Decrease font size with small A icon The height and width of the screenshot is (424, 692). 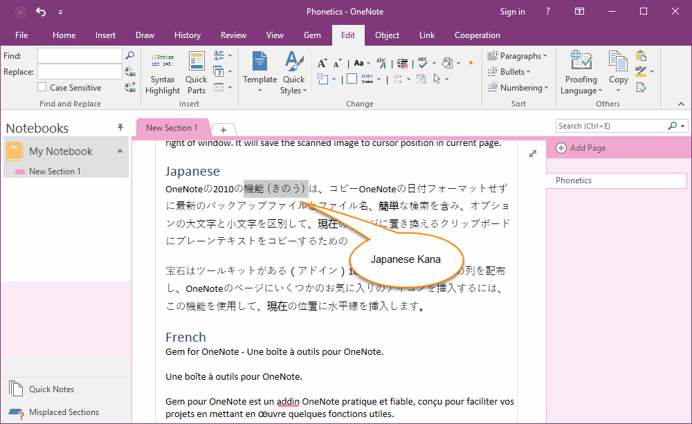(x=337, y=64)
